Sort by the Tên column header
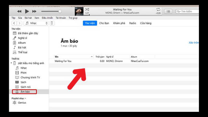 pos(74,57)
